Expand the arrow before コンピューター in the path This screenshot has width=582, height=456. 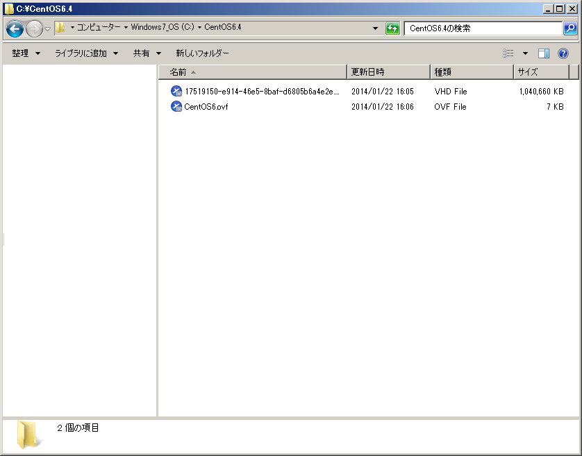pos(72,27)
